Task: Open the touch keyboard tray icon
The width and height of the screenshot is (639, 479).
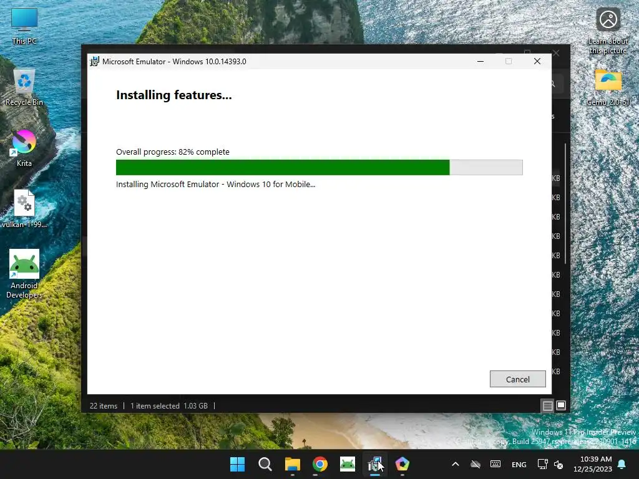Action: click(x=495, y=464)
